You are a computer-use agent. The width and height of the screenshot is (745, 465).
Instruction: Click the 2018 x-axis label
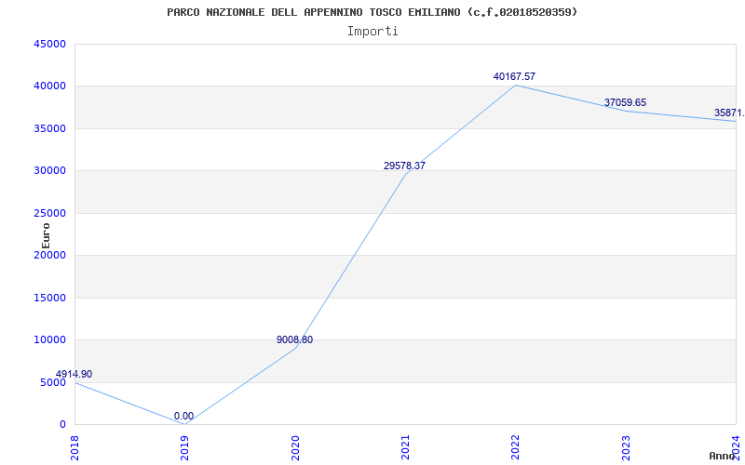[74, 448]
